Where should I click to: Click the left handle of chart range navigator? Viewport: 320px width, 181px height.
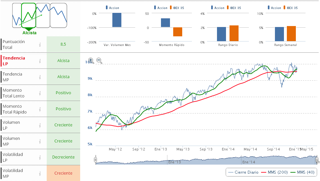95,160
